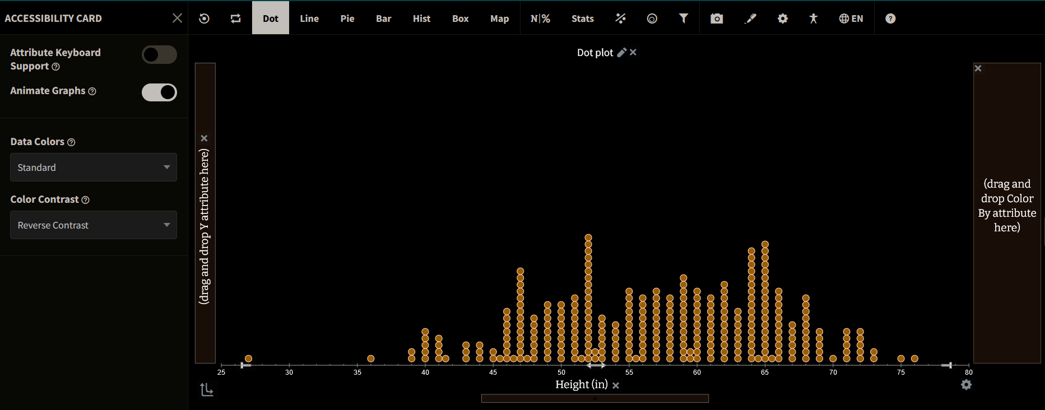
Task: Click the left axis range handle
Action: point(245,365)
